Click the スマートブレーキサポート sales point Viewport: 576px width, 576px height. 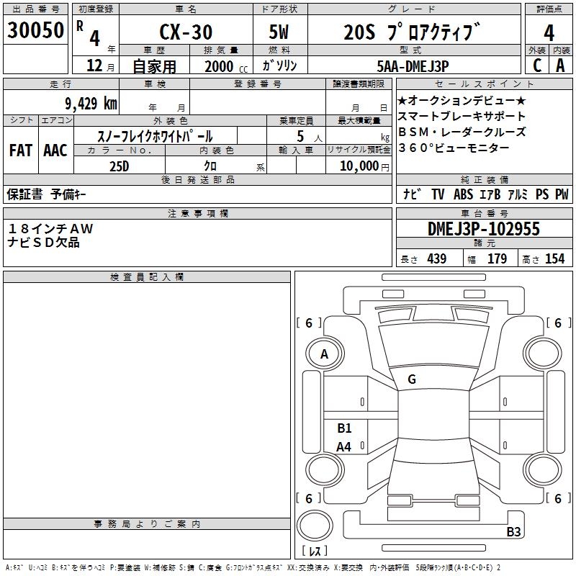pyautogui.click(x=462, y=116)
